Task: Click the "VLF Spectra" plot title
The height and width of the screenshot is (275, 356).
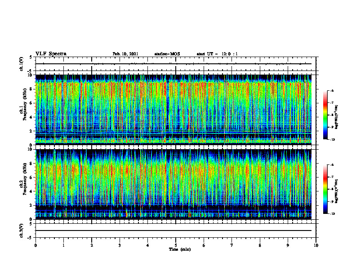Action: coord(51,54)
